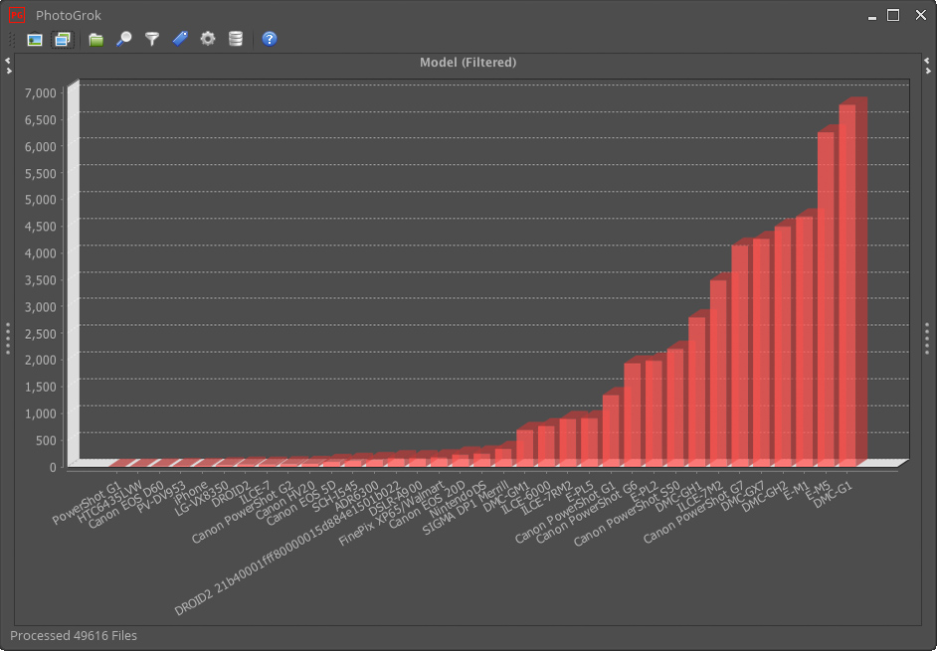Screen dimensions: 937x651
Task: Open PhotoGrok settings gear
Action: point(207,39)
